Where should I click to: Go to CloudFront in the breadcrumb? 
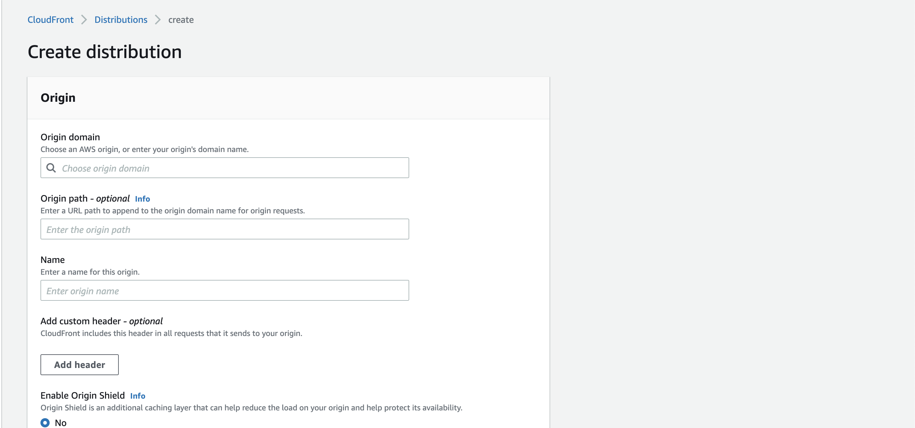point(51,20)
